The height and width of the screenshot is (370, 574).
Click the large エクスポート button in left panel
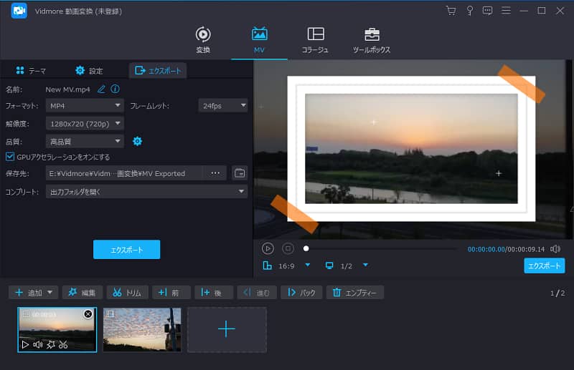coord(127,250)
